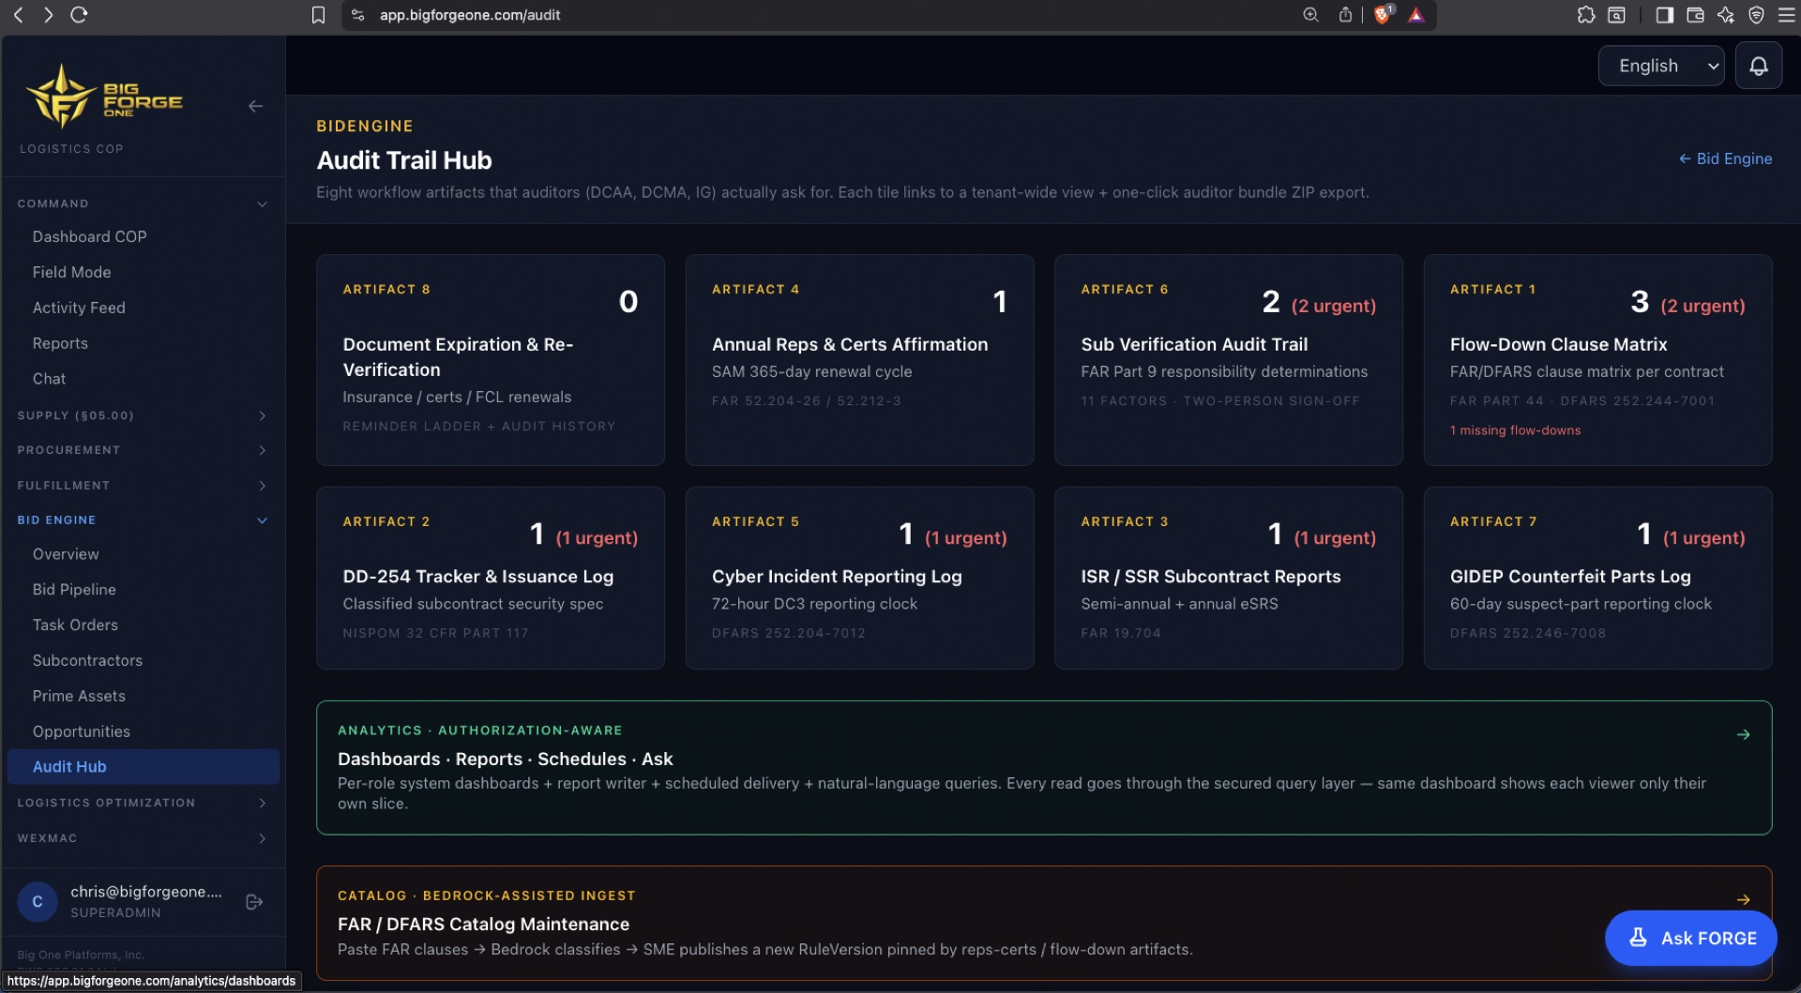Open the Annual Reps & Certs Affirmation tile
The width and height of the screenshot is (1801, 993).
[x=859, y=360]
